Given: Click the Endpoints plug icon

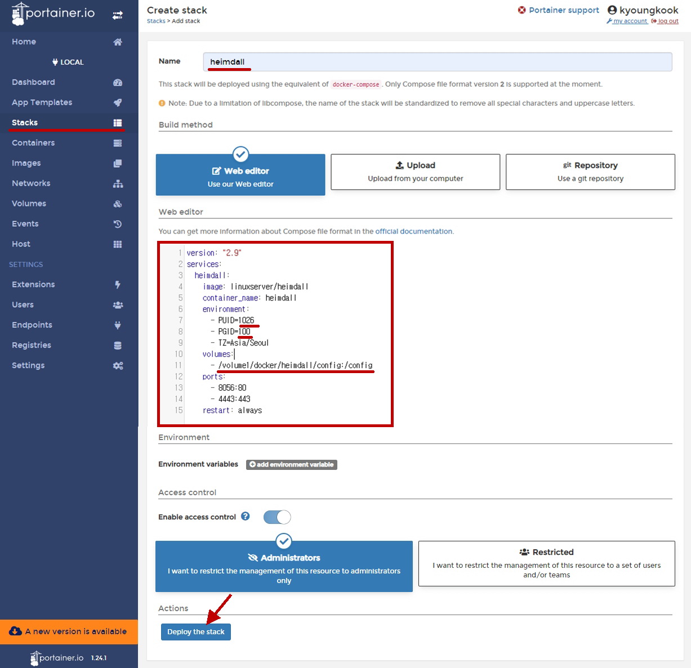Looking at the screenshot, I should click(x=118, y=325).
